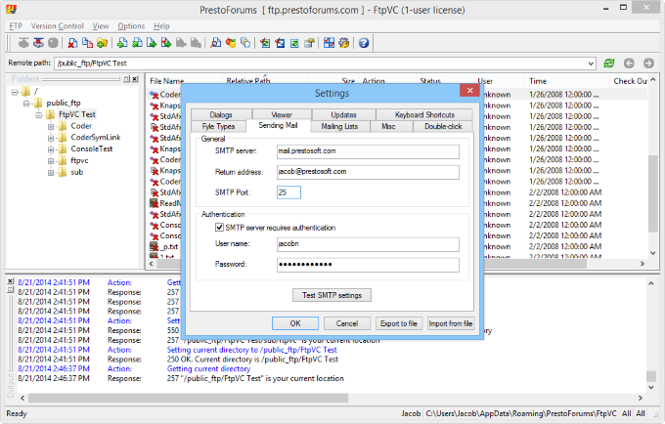This screenshot has height=424, width=665.
Task: Click the Test SMTP settings button
Action: point(332,295)
